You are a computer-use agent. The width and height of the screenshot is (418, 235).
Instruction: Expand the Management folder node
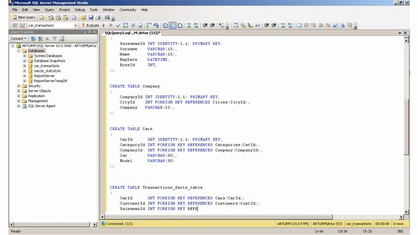(x=19, y=101)
